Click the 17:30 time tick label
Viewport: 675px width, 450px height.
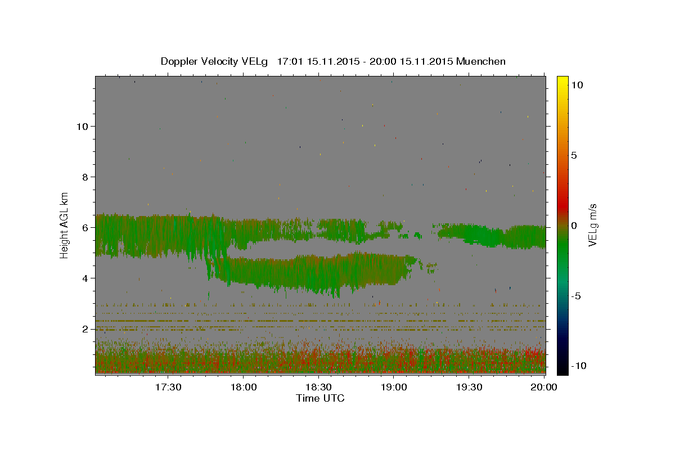click(x=168, y=387)
